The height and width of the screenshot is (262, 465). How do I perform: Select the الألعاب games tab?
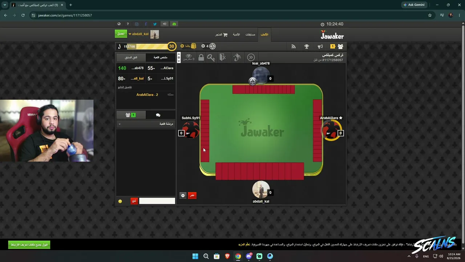pyautogui.click(x=264, y=35)
